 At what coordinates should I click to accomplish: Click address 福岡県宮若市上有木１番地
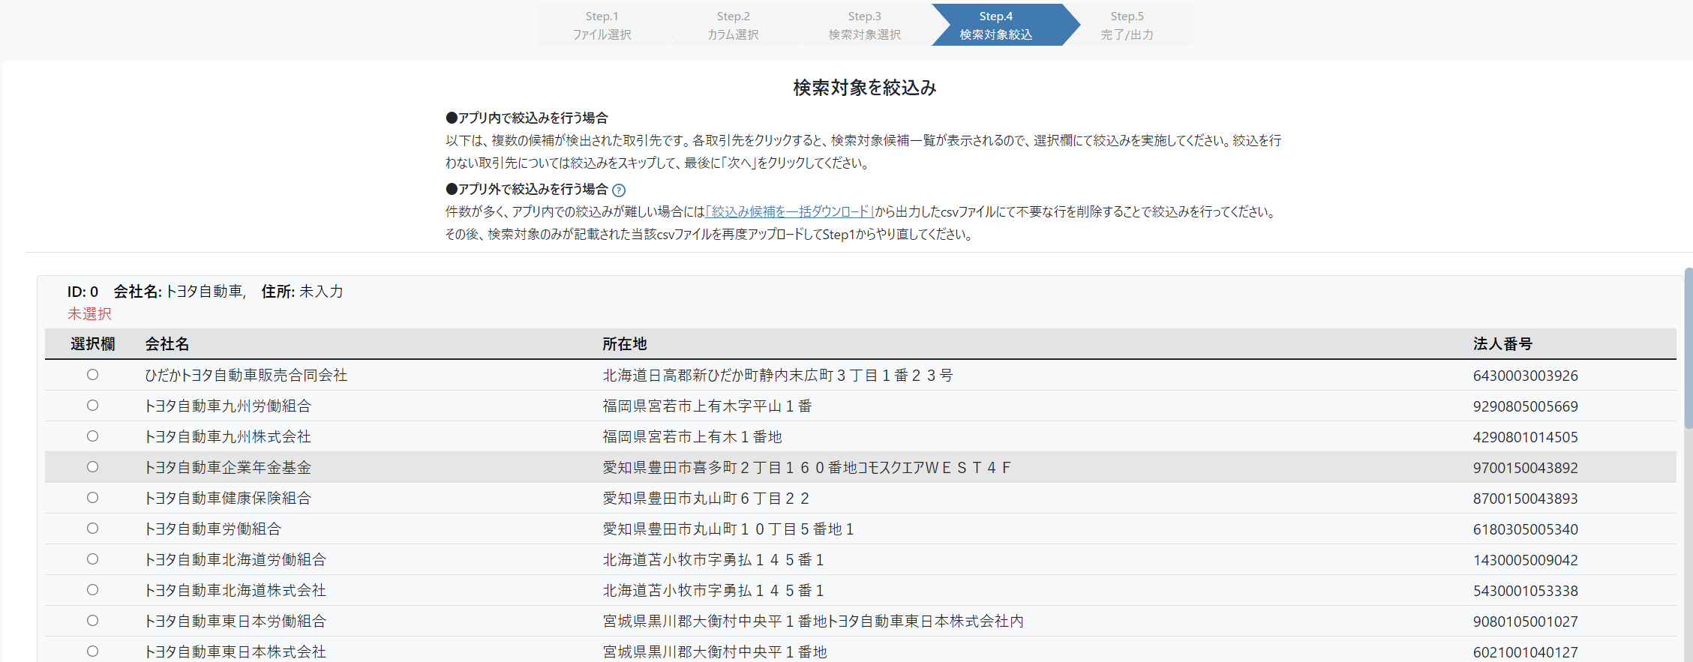pyautogui.click(x=692, y=437)
